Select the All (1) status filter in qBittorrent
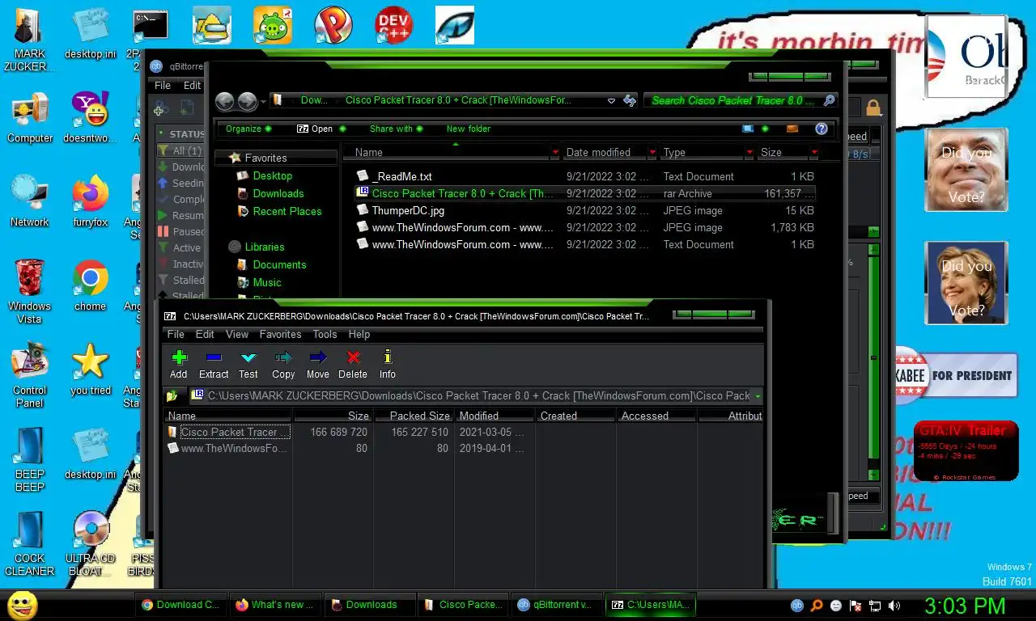This screenshot has width=1036, height=621. 181,150
